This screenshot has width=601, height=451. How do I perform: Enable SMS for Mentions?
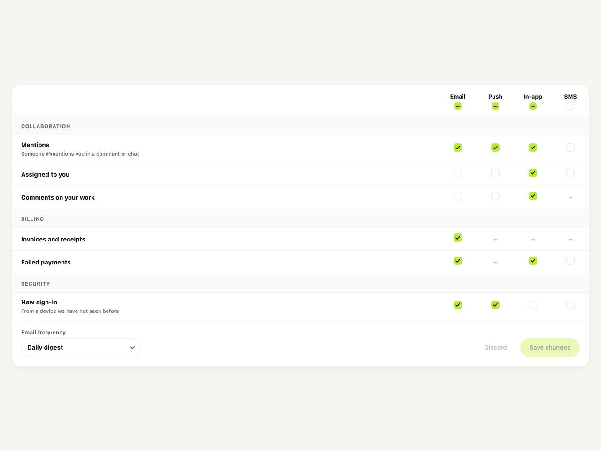point(570,148)
